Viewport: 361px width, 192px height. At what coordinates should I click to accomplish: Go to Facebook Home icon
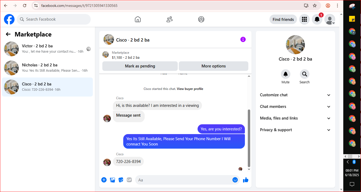[x=138, y=19]
